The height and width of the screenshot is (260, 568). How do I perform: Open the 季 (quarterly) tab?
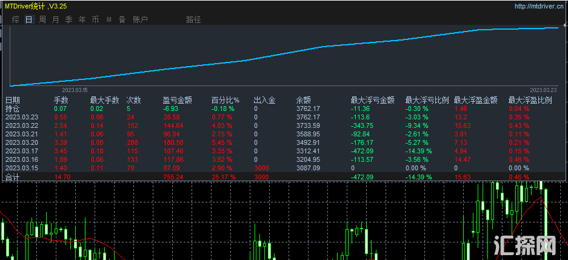tap(69, 19)
